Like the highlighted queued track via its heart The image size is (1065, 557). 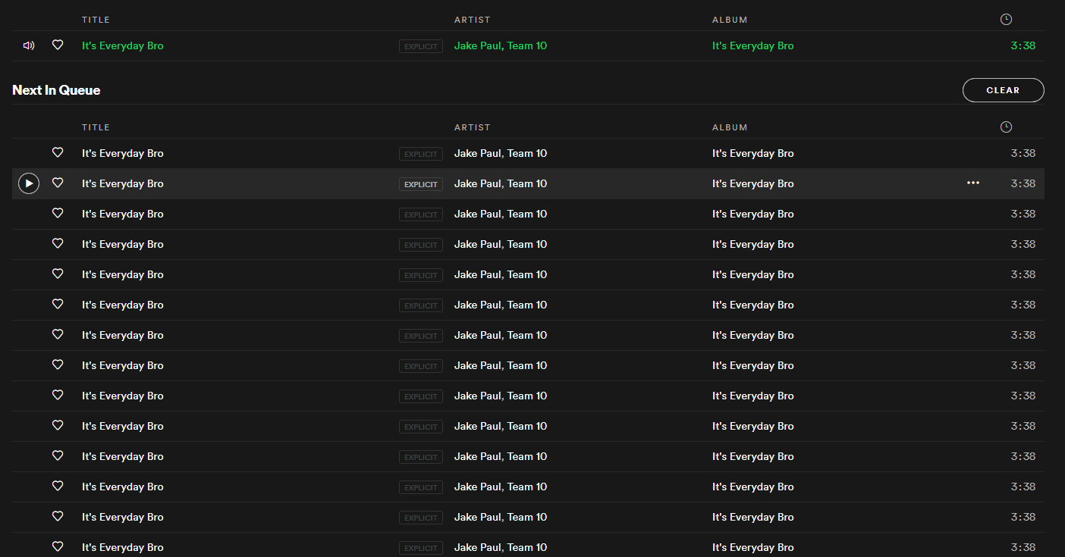click(x=58, y=183)
